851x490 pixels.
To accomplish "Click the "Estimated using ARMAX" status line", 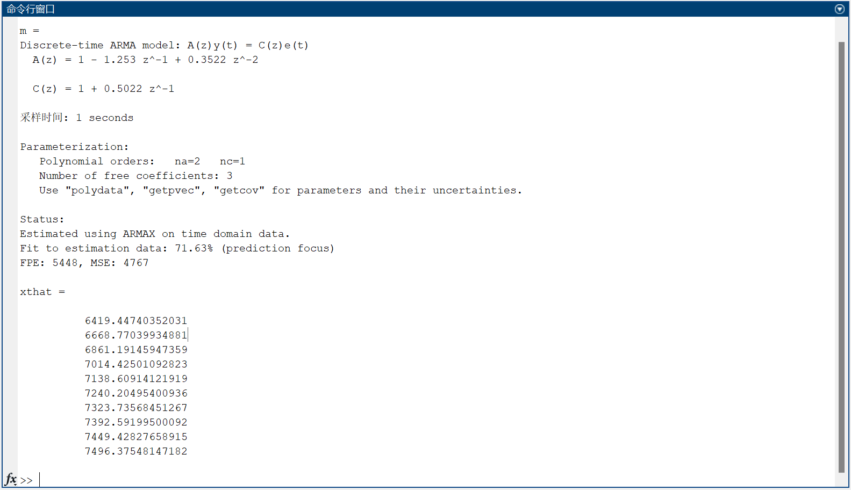I will click(155, 234).
